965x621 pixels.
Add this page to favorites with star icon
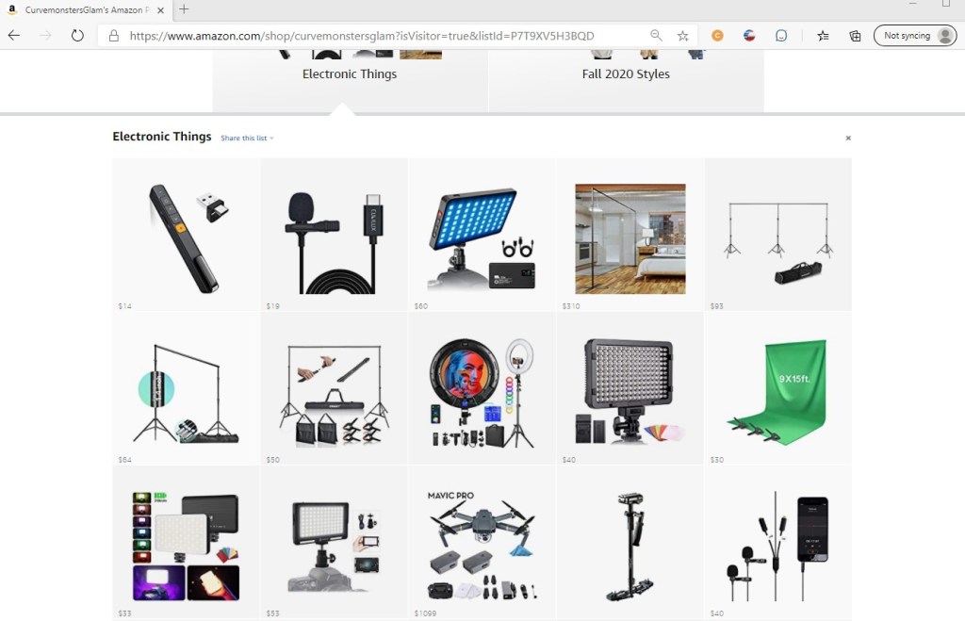click(682, 36)
